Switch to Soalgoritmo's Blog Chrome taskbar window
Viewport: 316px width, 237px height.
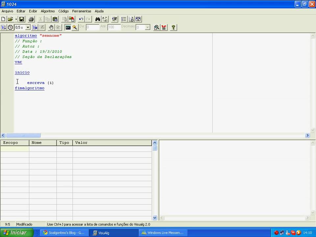[x=64, y=233]
